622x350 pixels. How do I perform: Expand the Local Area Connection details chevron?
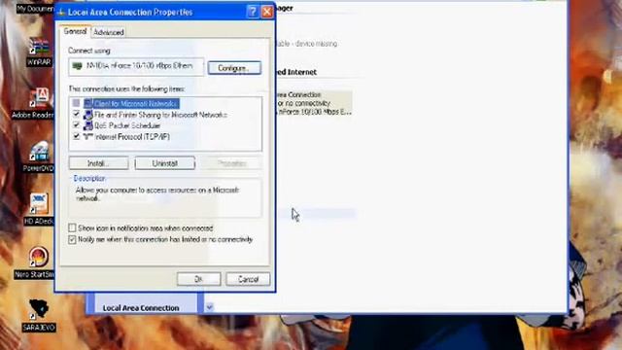coord(210,307)
